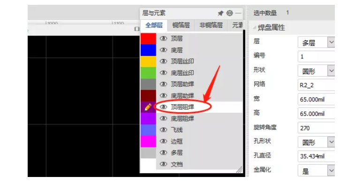Select the 顶层 layer name
The height and width of the screenshot is (192, 355).
coord(177,38)
